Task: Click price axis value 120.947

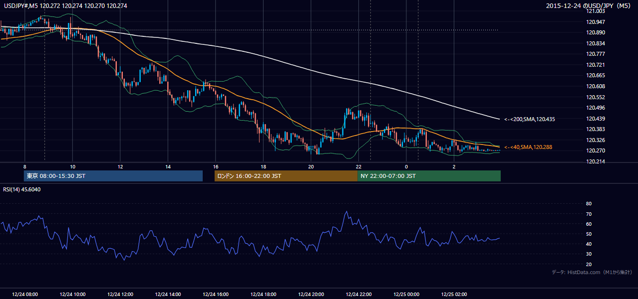Action: coord(595,22)
